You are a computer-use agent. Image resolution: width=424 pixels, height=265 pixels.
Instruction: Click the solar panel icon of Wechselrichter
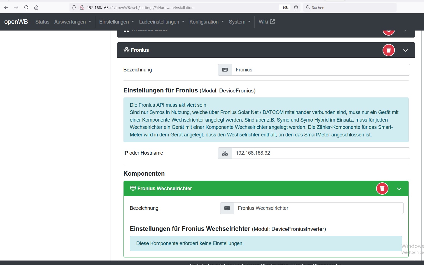tap(133, 188)
